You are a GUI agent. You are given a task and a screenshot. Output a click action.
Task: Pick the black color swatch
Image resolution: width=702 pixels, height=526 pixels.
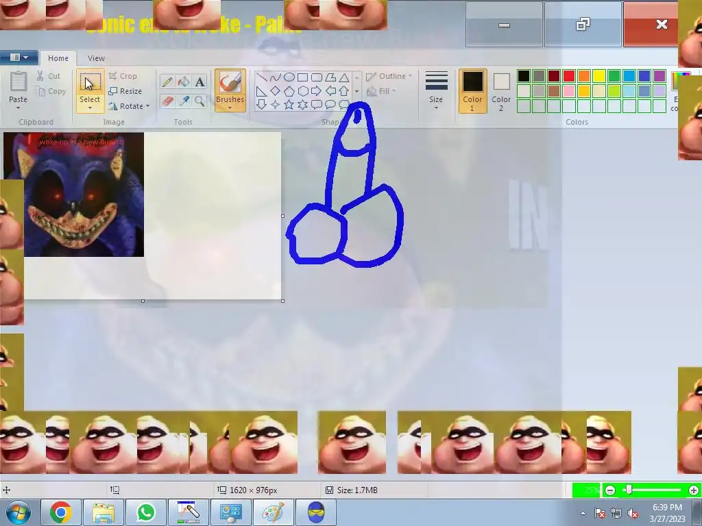pyautogui.click(x=523, y=76)
